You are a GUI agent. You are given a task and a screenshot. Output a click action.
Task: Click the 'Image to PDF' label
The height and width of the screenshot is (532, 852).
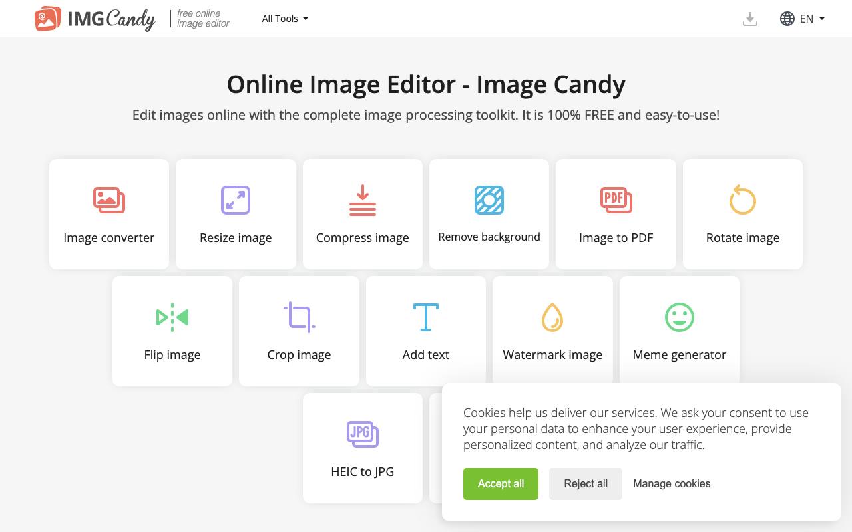coord(616,238)
